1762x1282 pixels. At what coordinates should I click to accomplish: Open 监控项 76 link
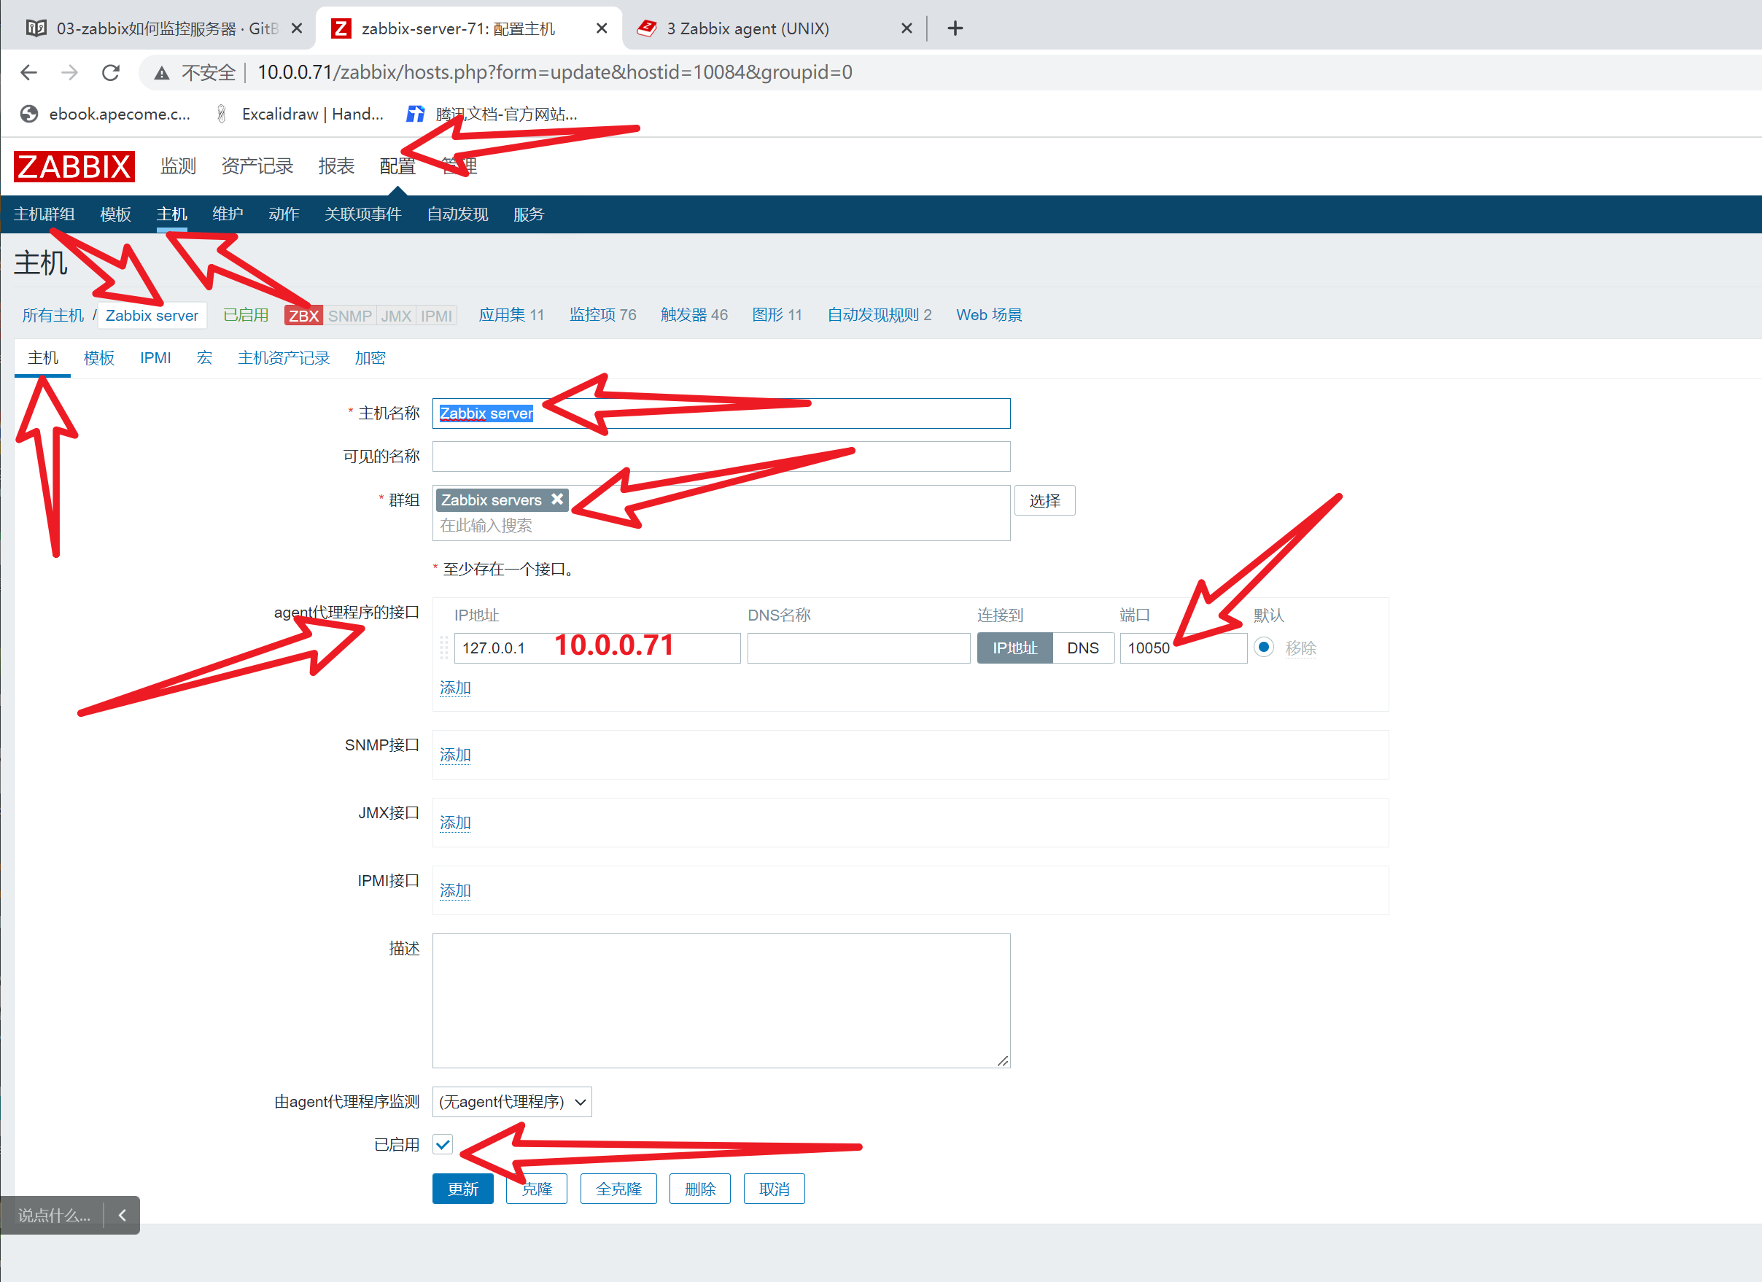603,315
